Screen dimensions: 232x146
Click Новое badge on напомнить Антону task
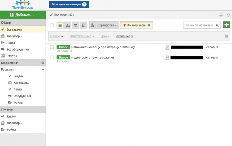tap(63, 47)
